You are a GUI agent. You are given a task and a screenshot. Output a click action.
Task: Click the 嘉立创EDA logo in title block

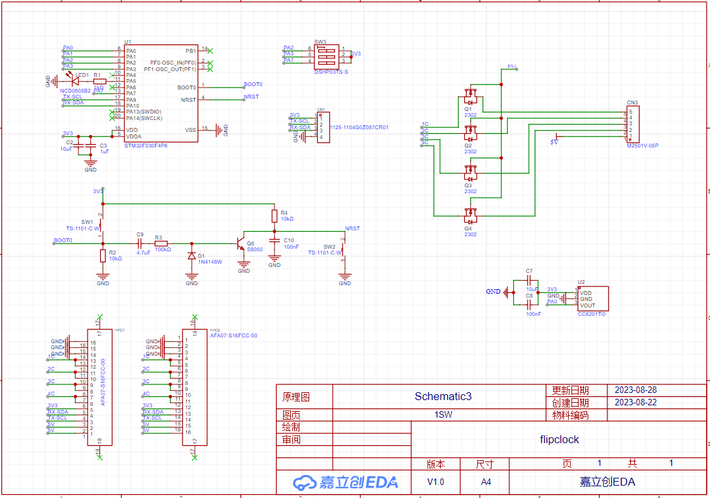click(345, 482)
